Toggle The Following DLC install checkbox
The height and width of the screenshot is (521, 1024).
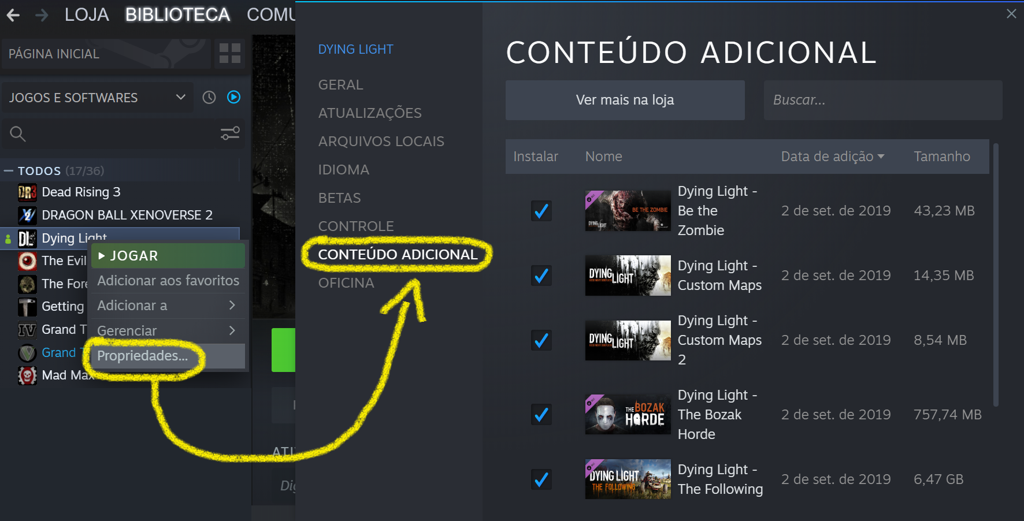pyautogui.click(x=541, y=479)
